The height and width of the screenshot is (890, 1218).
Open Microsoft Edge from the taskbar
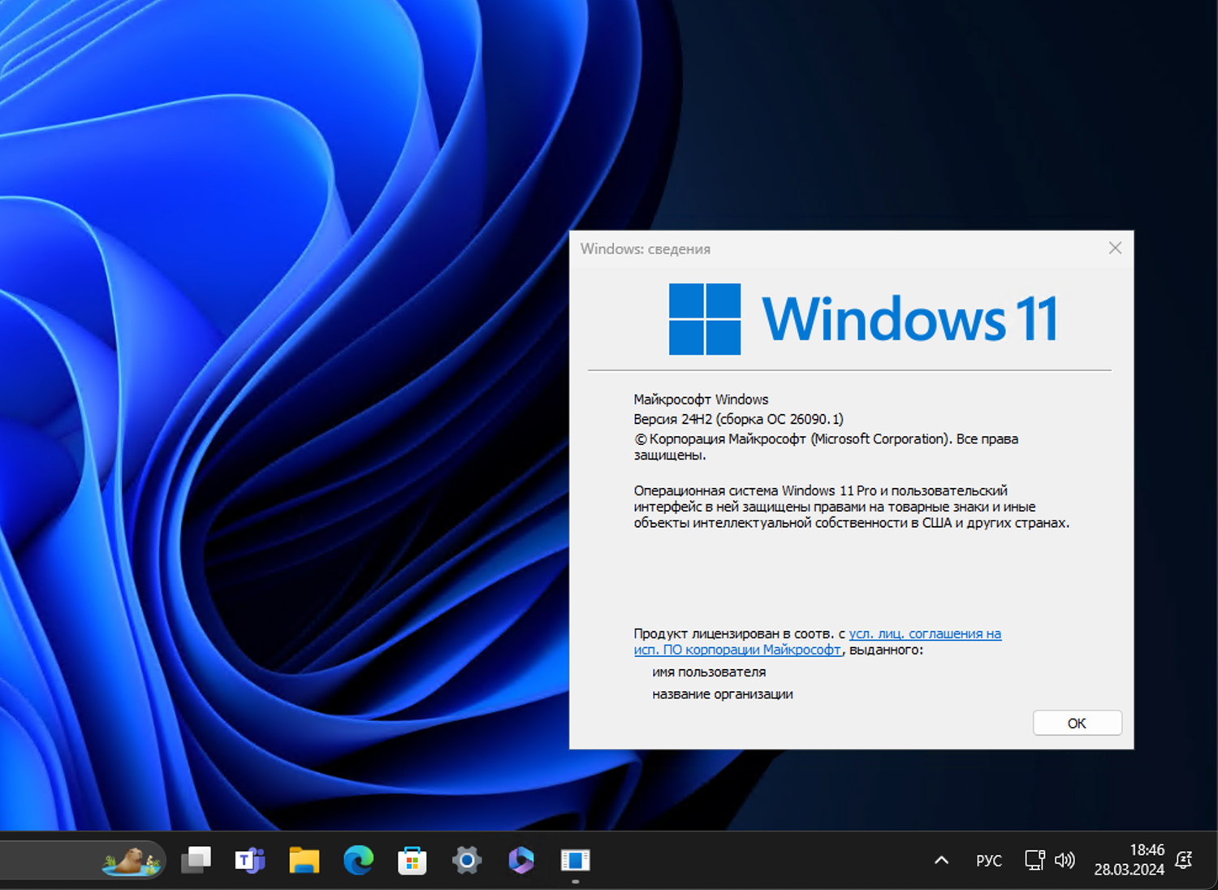[358, 861]
